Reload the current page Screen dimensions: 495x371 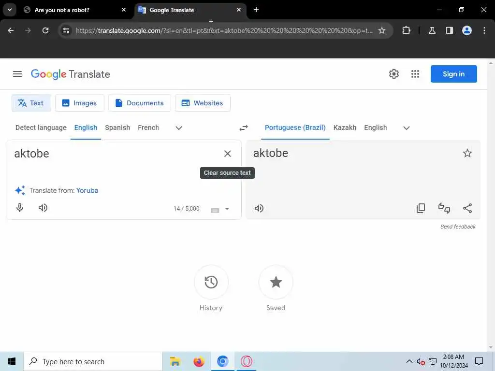click(45, 30)
